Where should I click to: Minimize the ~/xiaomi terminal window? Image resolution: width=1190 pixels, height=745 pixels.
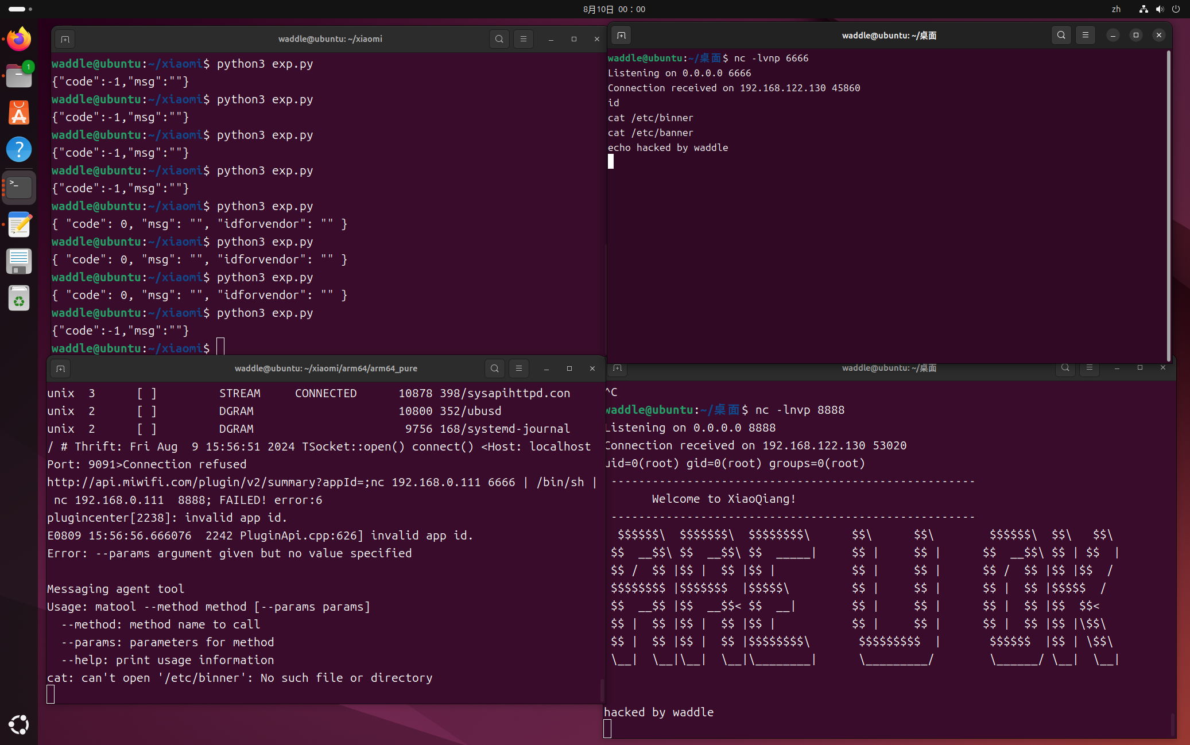click(x=551, y=39)
